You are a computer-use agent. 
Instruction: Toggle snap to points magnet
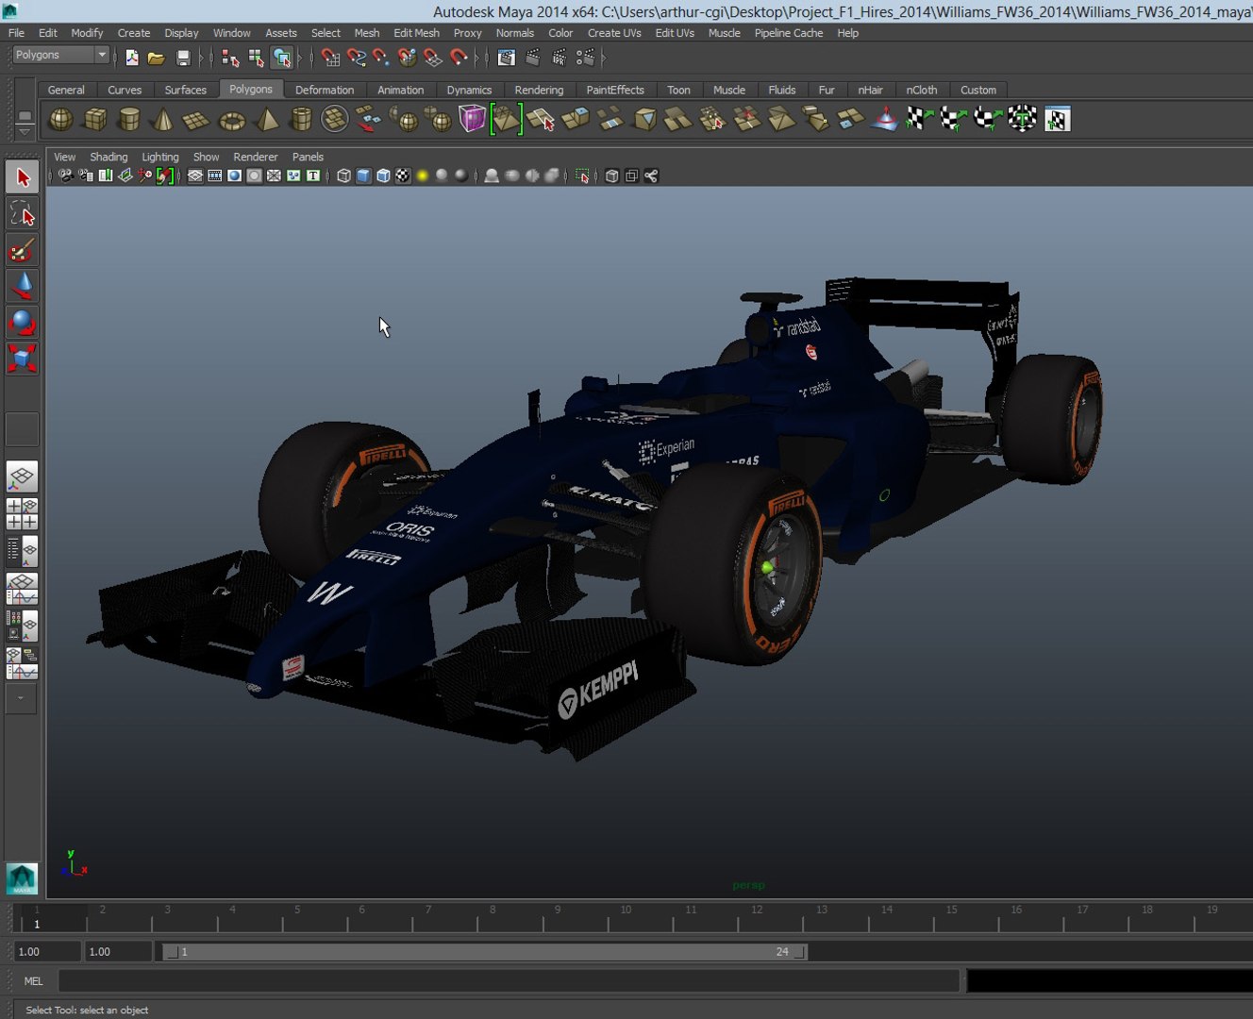pos(381,58)
